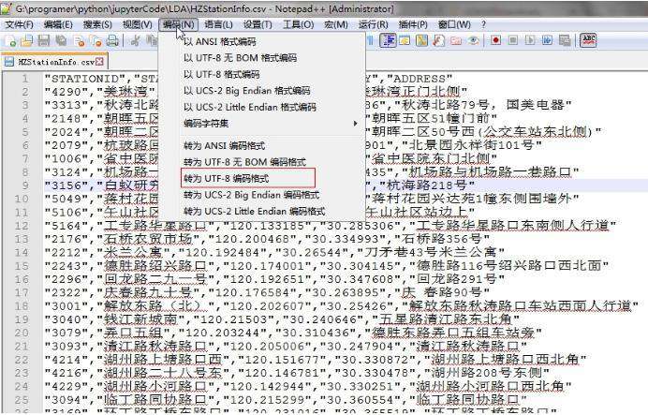Close the HZStationInfo.csv tab with red X
Image resolution: width=648 pixels, height=415 pixels.
coord(99,62)
